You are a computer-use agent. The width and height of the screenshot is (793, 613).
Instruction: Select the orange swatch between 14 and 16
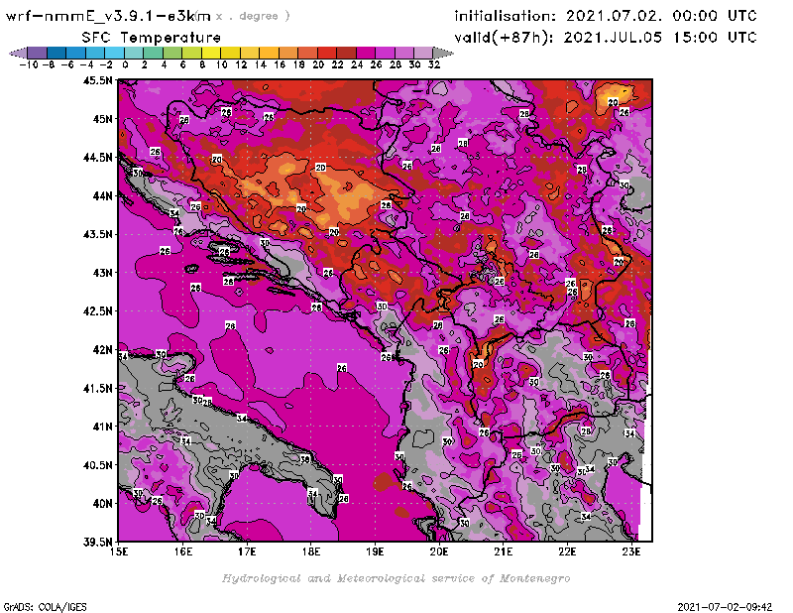click(x=269, y=53)
